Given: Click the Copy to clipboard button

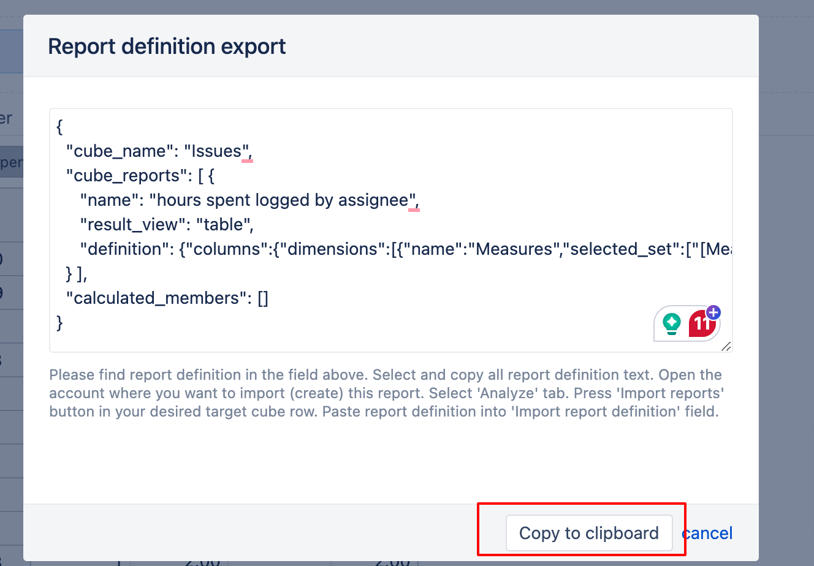Looking at the screenshot, I should pyautogui.click(x=588, y=533).
